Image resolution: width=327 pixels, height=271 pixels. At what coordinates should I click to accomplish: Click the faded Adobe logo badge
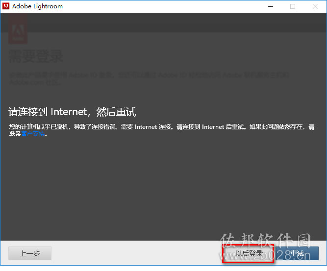(x=18, y=29)
